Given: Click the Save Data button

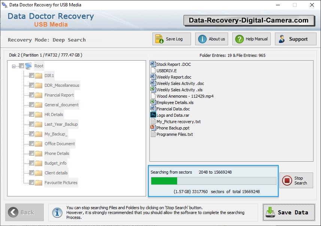Looking at the screenshot, I should [x=289, y=212].
